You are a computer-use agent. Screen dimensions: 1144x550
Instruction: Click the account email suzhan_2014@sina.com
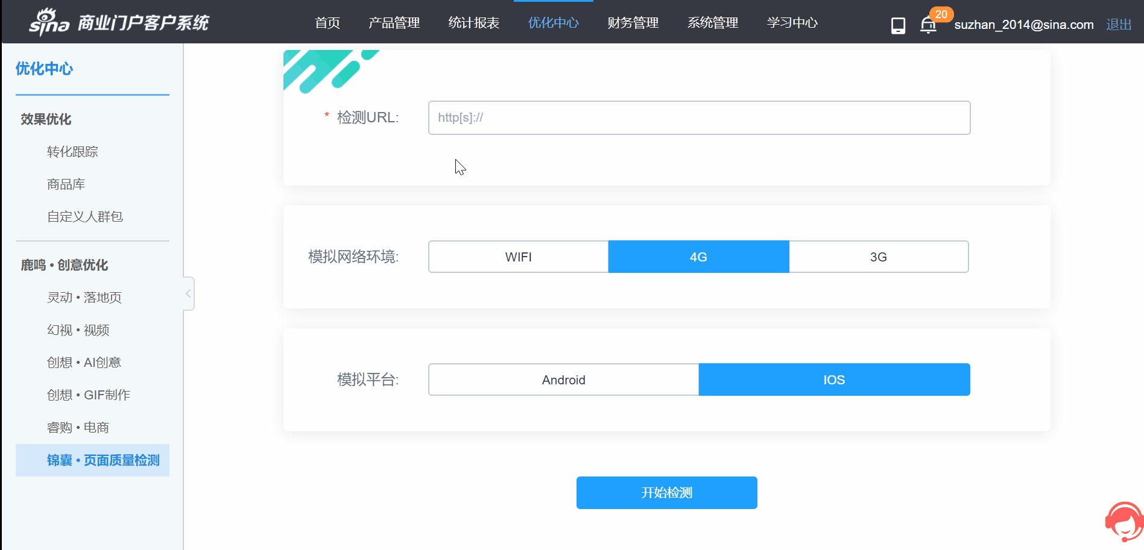click(x=1023, y=25)
